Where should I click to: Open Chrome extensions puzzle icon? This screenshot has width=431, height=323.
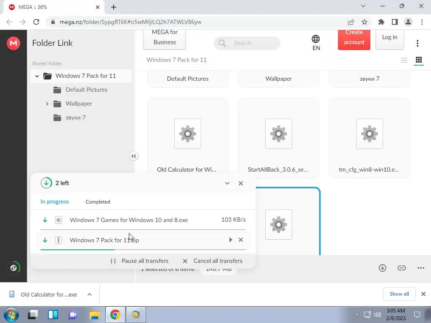point(381,22)
